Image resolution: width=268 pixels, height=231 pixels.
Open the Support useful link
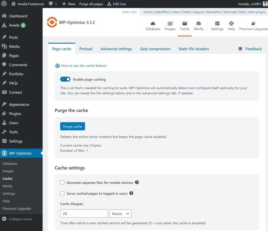click(x=198, y=12)
